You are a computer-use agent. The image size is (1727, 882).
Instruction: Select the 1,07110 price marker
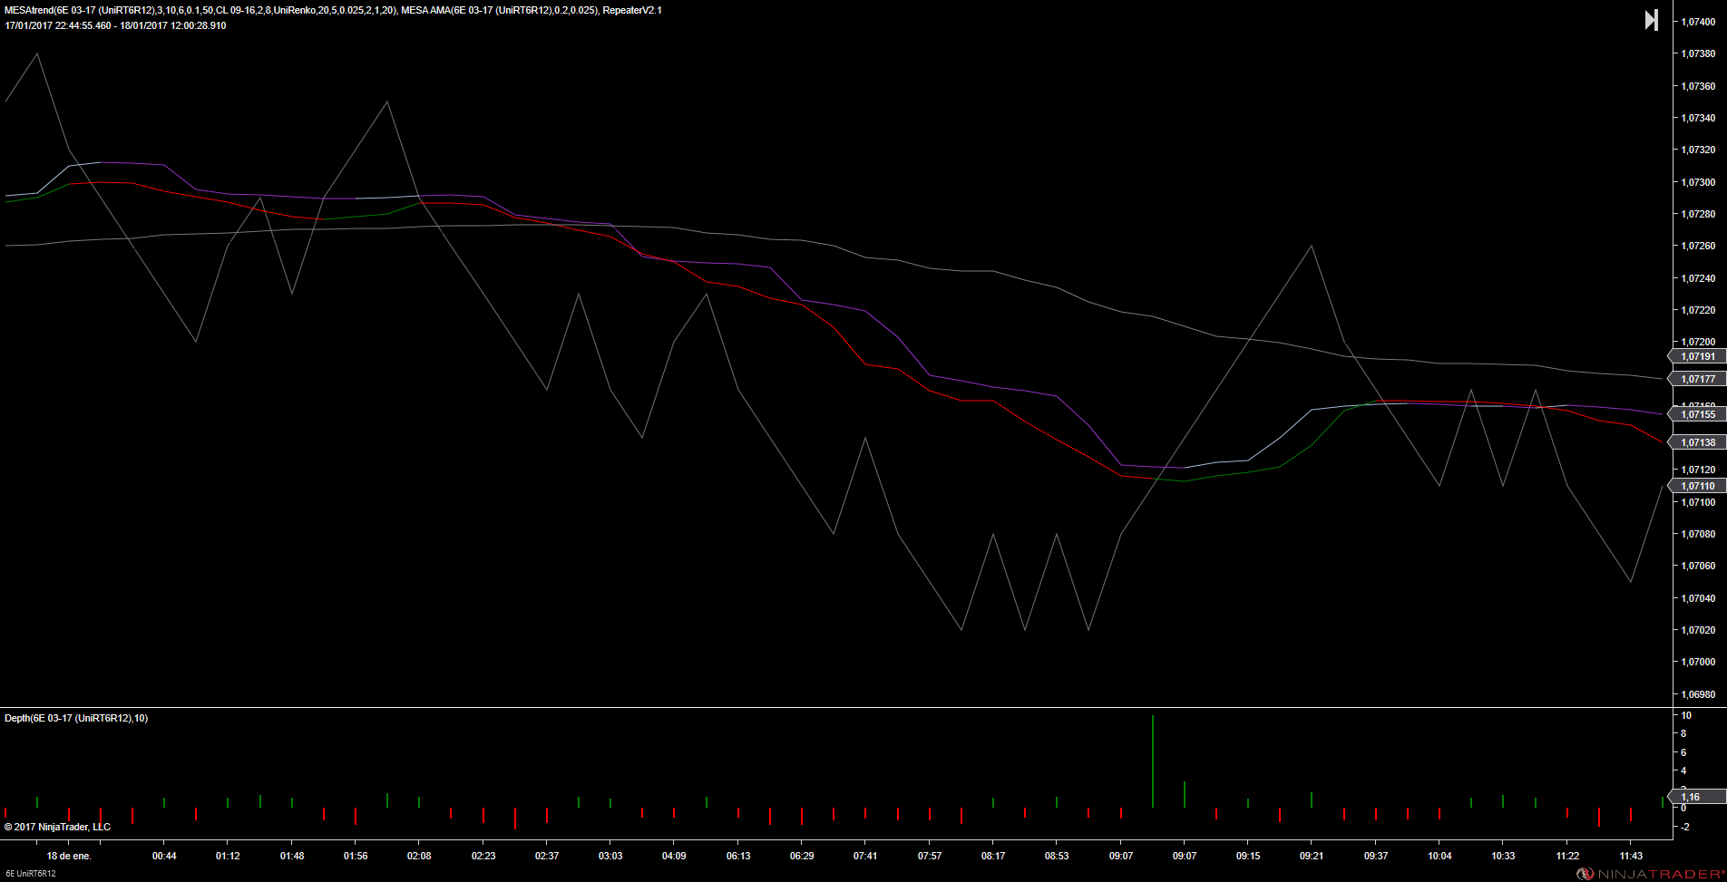click(1695, 486)
